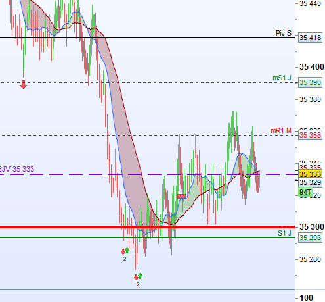Click the mS1 J line label

(282, 78)
